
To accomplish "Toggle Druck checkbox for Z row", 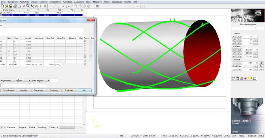I will point(85,48).
